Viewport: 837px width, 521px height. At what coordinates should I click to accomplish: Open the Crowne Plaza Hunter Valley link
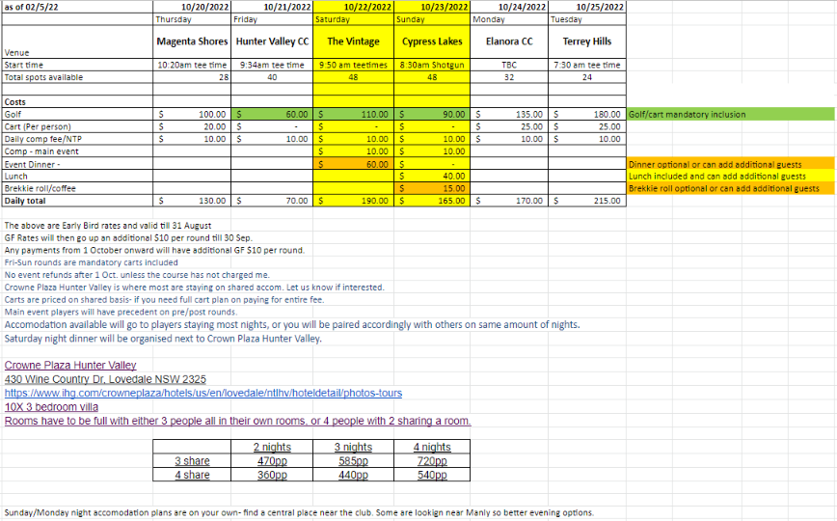[x=70, y=366]
